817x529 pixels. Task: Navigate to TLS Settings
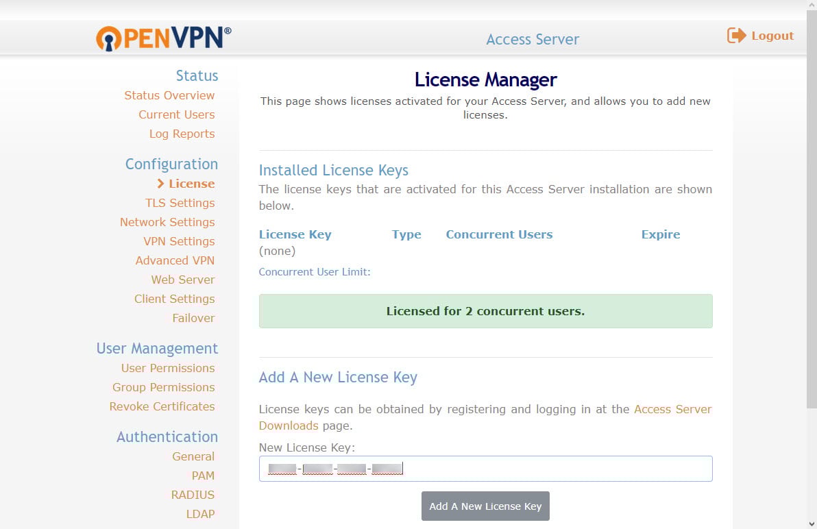pos(180,203)
